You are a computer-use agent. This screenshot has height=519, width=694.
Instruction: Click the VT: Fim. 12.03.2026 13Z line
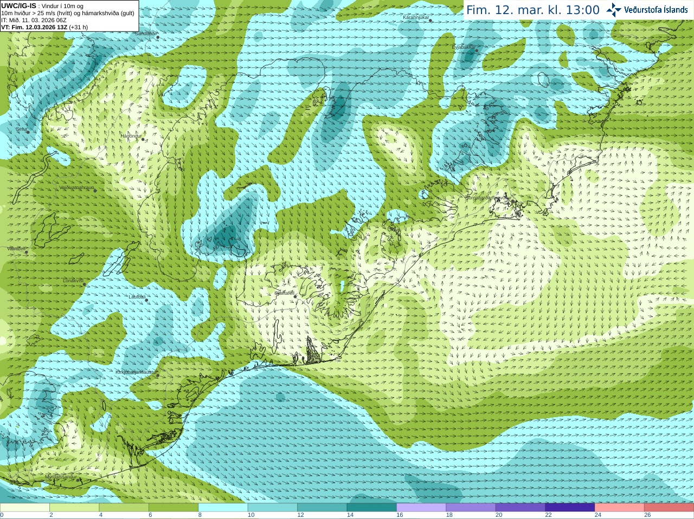point(44,27)
